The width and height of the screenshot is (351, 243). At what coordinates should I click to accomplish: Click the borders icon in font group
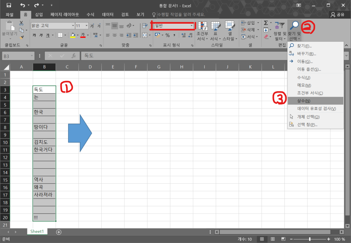pos(60,35)
